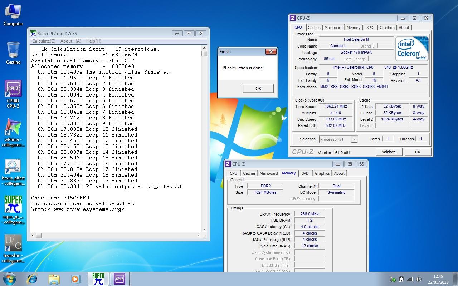The height and width of the screenshot is (286, 458).
Task: Switch to Graphics tab in upper CPU-Z
Action: [x=387, y=28]
